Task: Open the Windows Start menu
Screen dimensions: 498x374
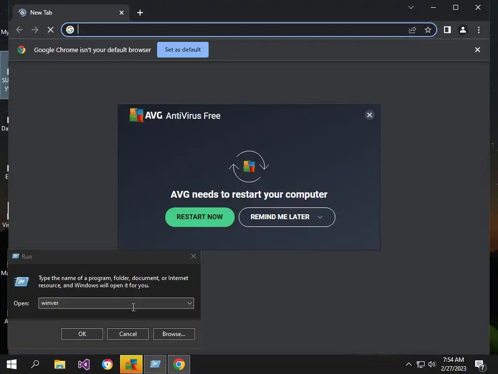Action: [12, 364]
